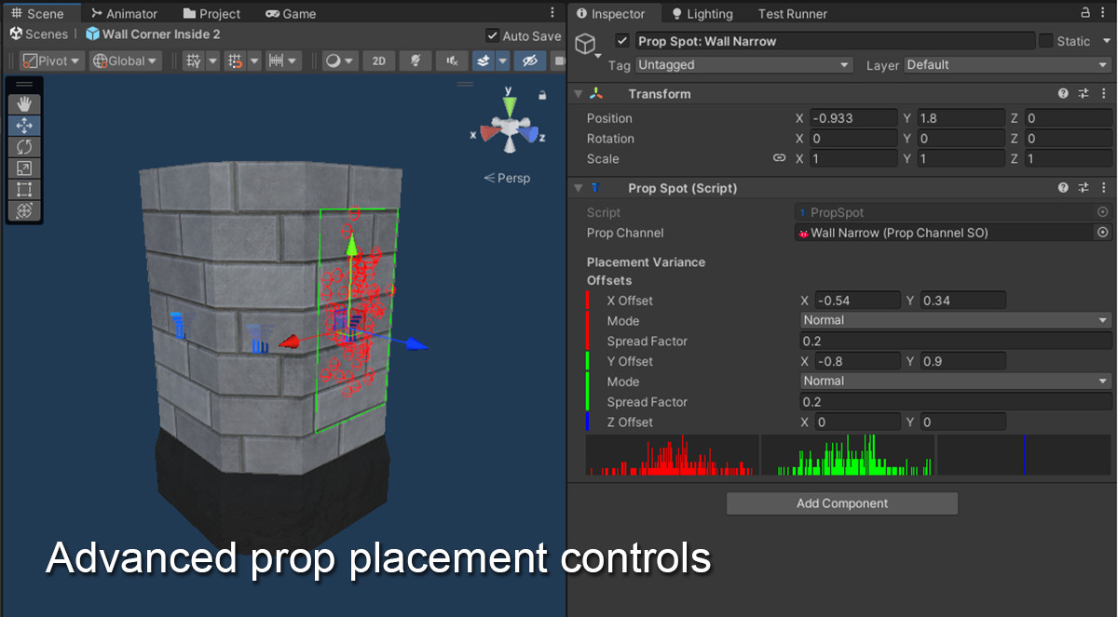Switch Scene view to 2D mode

click(x=378, y=60)
